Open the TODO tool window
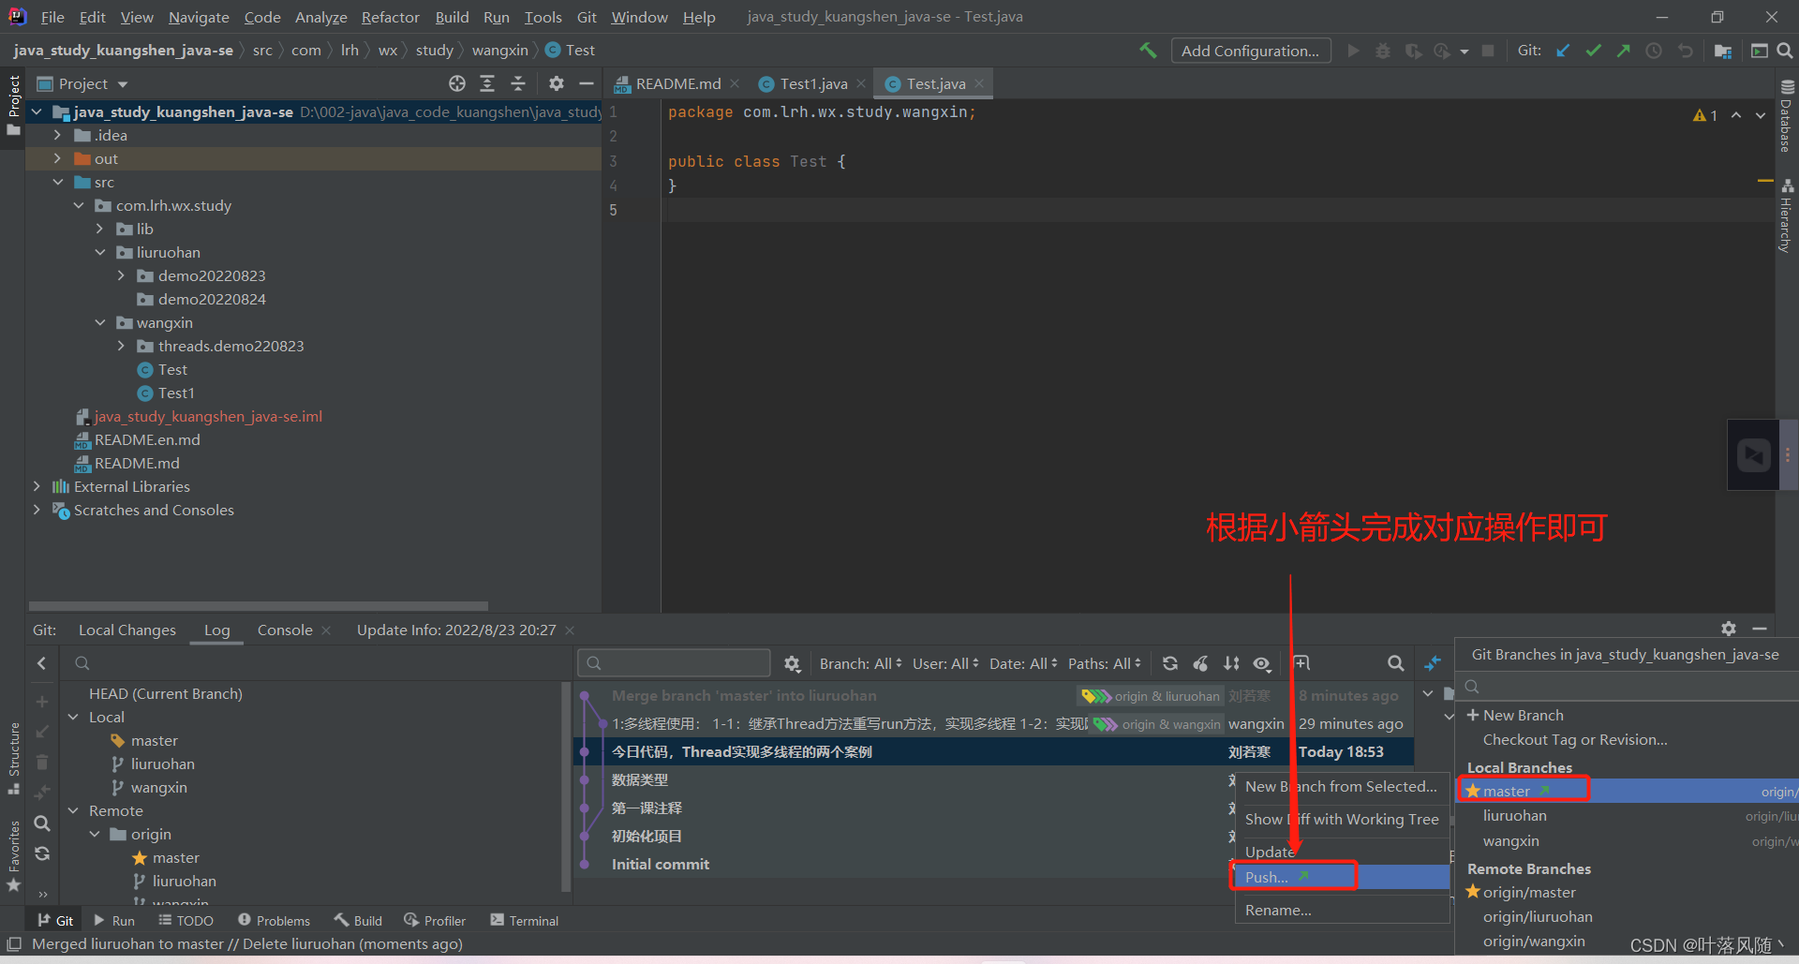The height and width of the screenshot is (964, 1799). click(x=186, y=921)
